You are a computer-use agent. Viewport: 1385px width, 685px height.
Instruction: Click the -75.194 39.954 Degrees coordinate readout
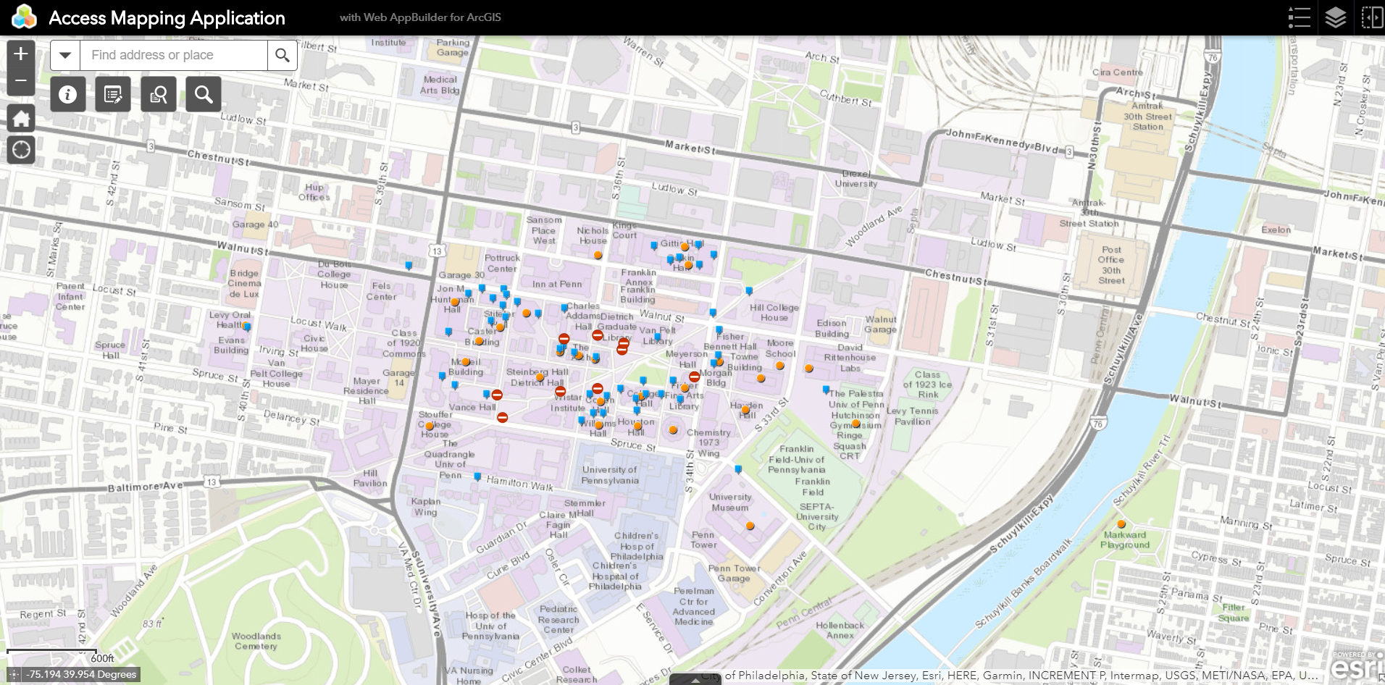coord(81,675)
